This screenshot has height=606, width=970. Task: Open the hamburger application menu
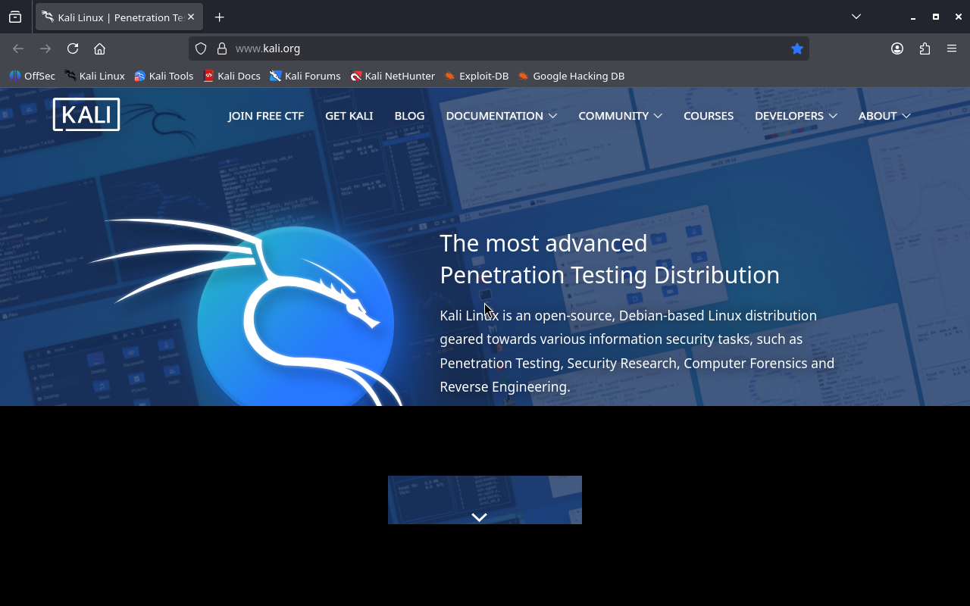(952, 48)
